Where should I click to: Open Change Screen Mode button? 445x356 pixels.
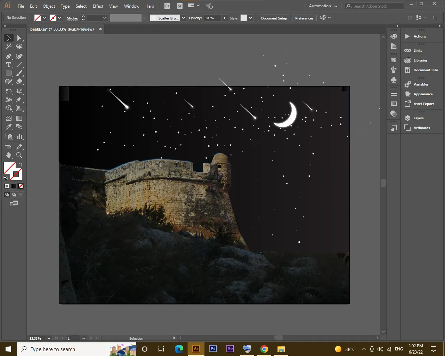click(x=14, y=203)
